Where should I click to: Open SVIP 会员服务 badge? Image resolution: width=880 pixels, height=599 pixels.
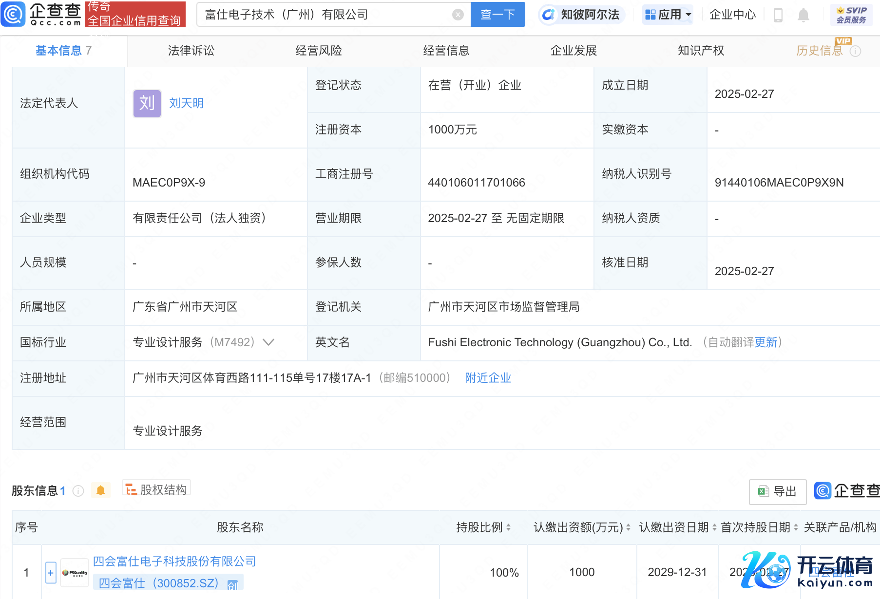[851, 15]
